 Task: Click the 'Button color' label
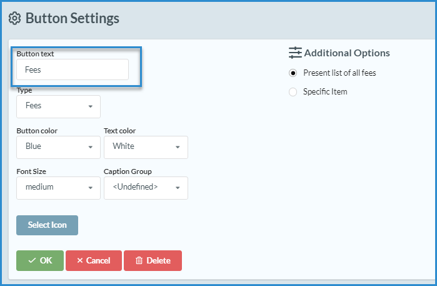(37, 131)
